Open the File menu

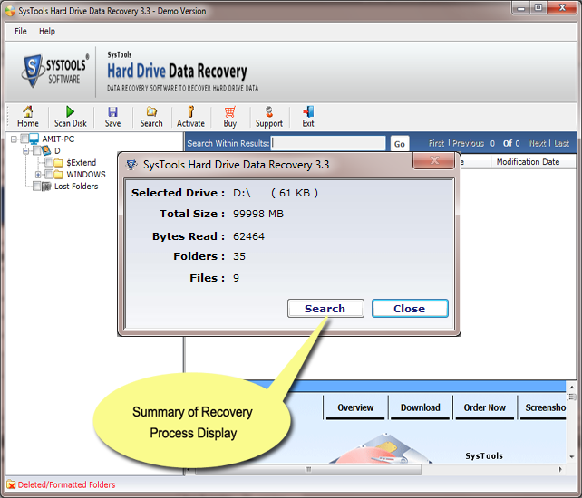click(x=21, y=31)
